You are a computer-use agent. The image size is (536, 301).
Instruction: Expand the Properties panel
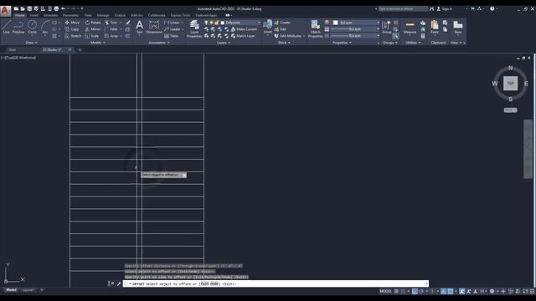[x=342, y=43]
